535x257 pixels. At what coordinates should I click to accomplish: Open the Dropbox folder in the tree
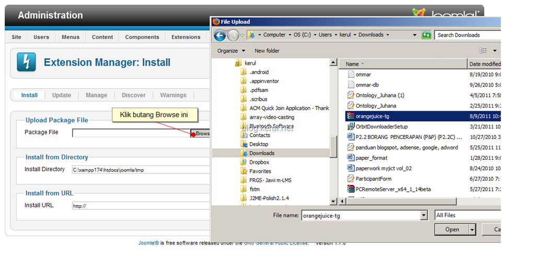(x=259, y=162)
